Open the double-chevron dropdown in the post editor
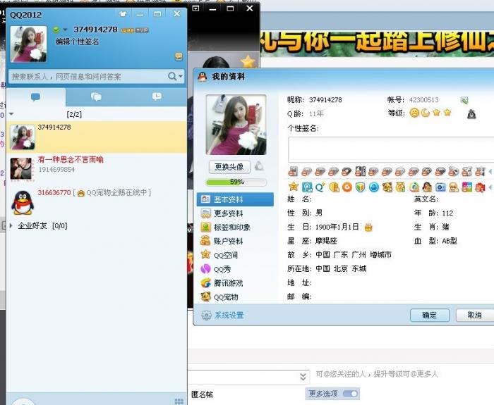Viewport: 494px width, 405px height. tap(303, 377)
